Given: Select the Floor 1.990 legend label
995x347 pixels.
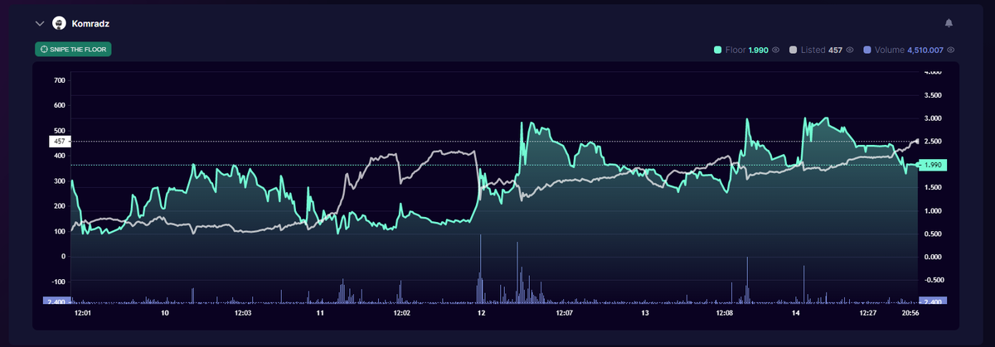Looking at the screenshot, I should tap(747, 50).
